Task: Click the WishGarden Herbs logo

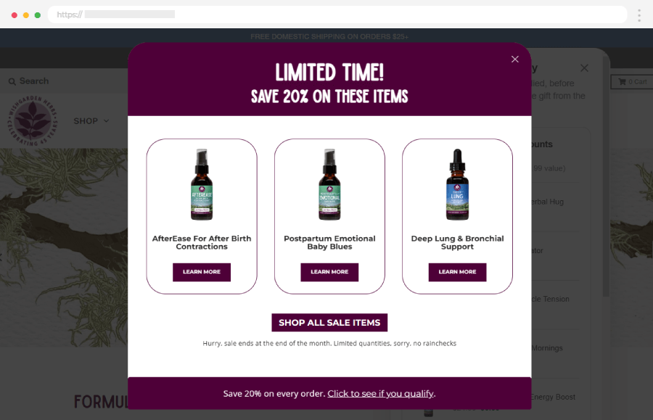Action: (x=33, y=120)
